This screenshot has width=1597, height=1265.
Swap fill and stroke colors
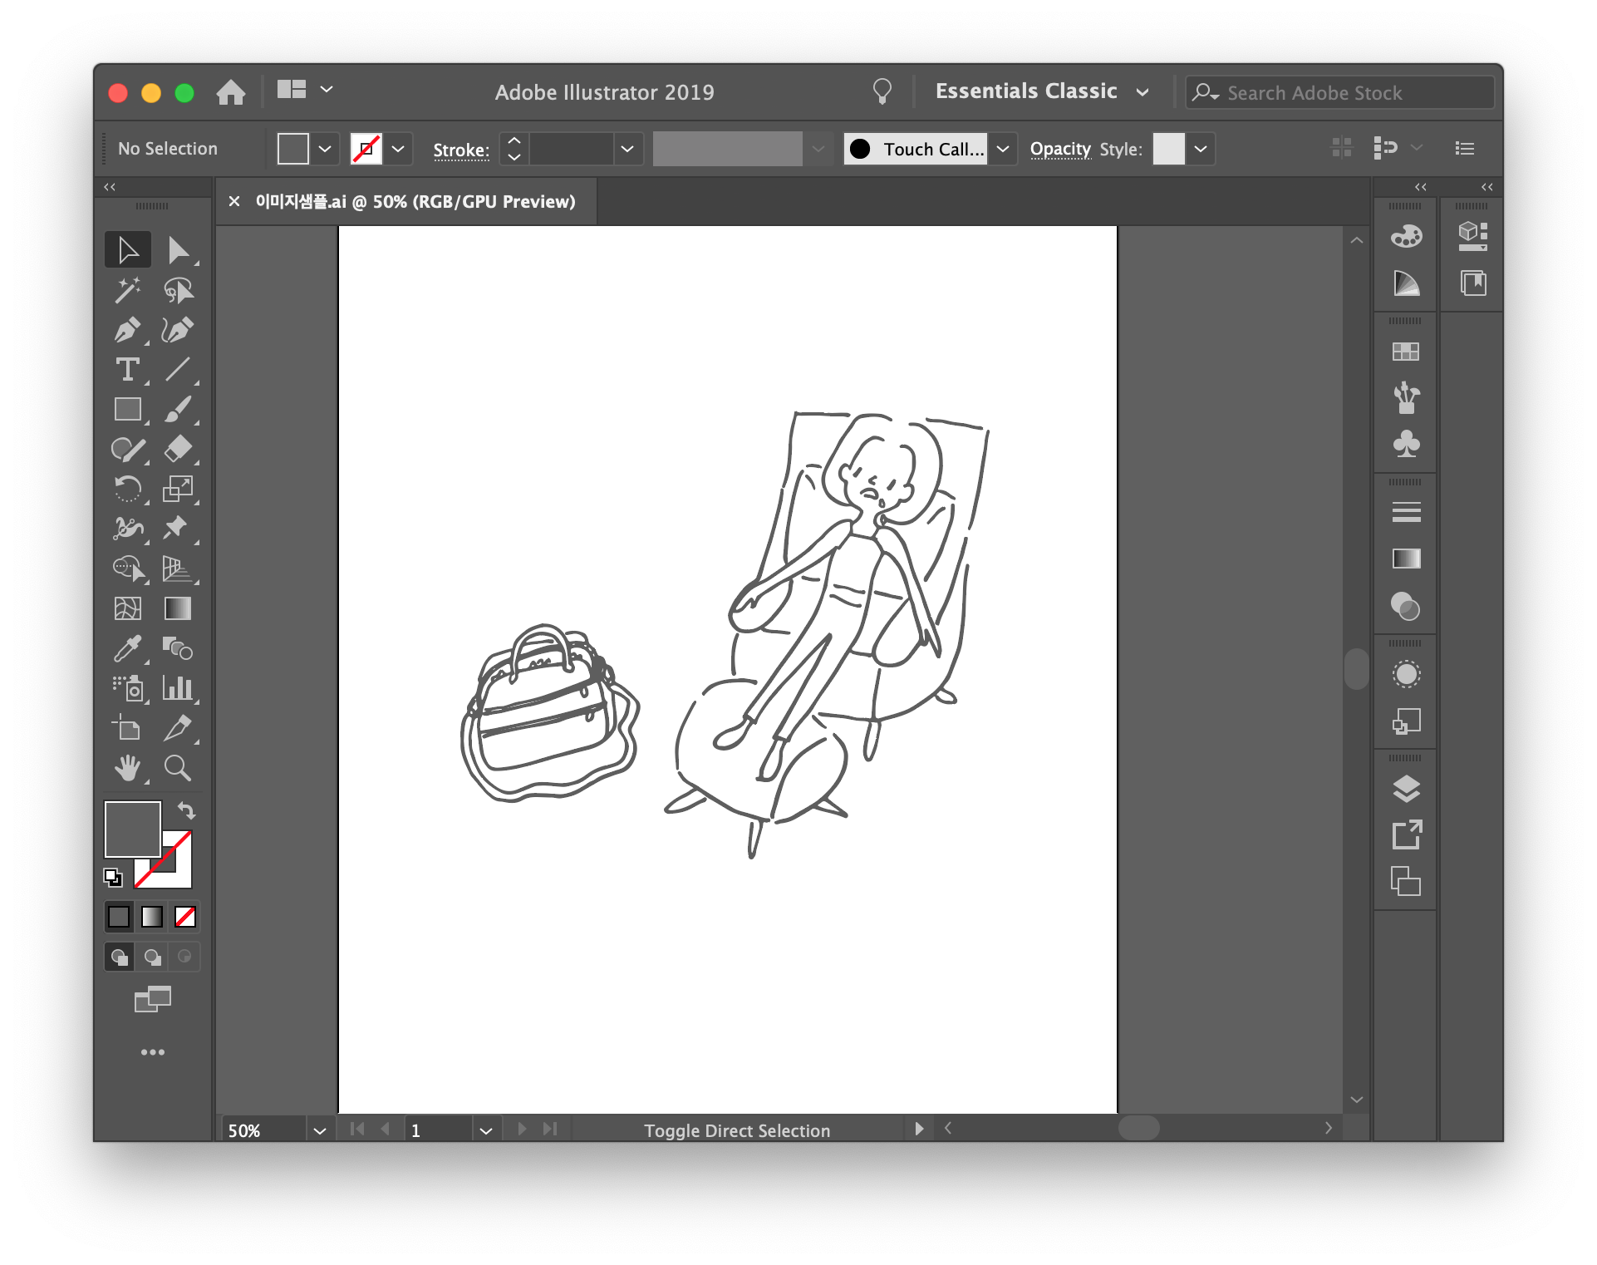tap(187, 810)
